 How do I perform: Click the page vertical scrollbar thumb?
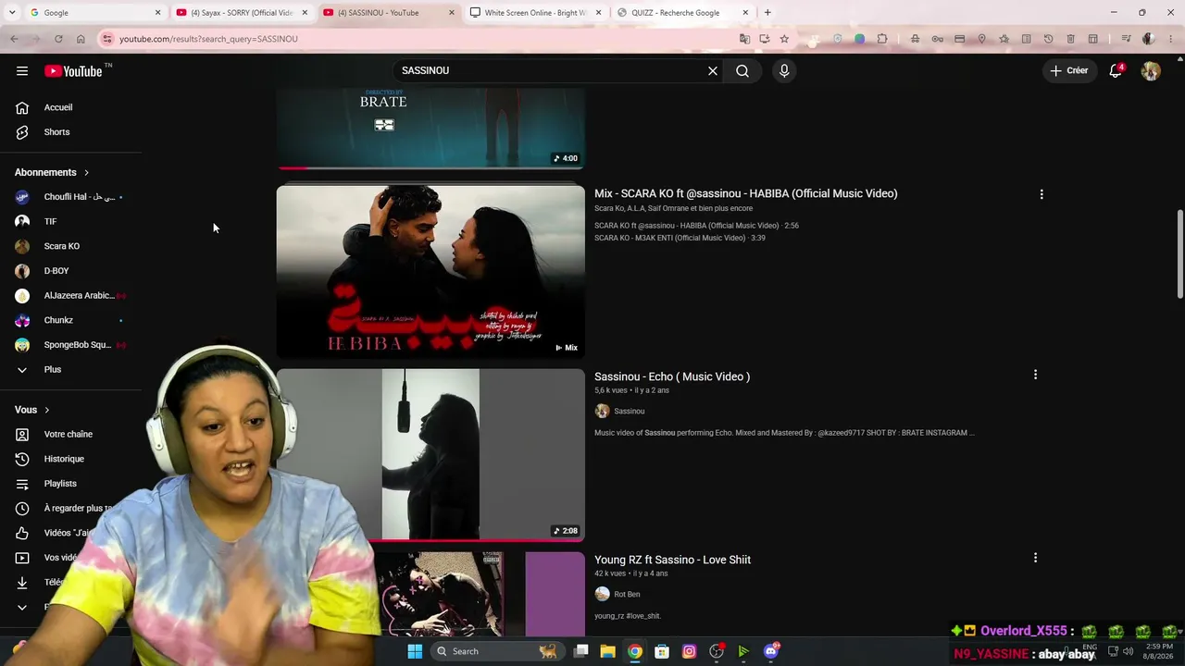click(1179, 254)
